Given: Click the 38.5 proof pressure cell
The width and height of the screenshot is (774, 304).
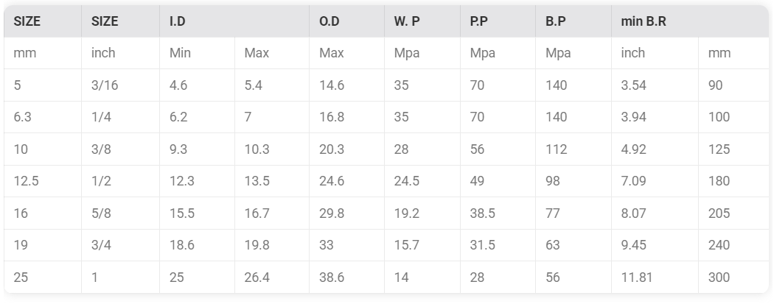Looking at the screenshot, I should pyautogui.click(x=498, y=213).
